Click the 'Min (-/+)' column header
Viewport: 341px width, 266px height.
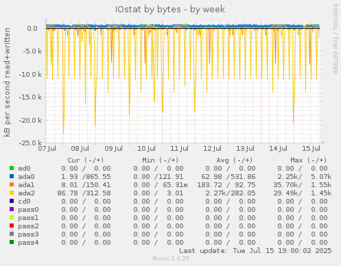[161, 160]
